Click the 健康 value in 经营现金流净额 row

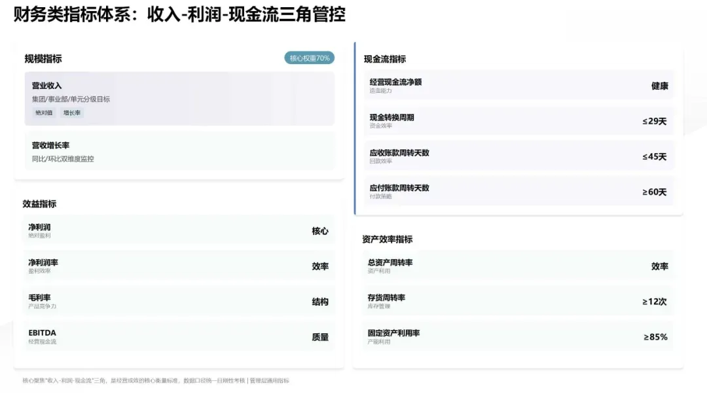660,86
